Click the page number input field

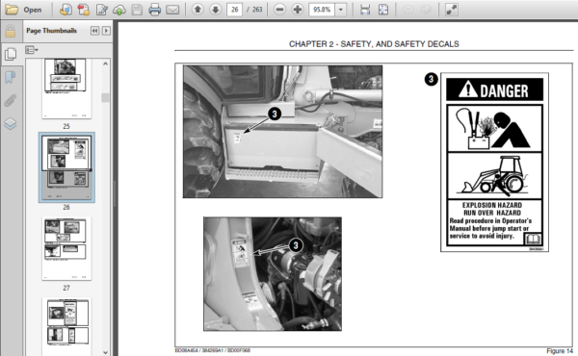point(234,10)
